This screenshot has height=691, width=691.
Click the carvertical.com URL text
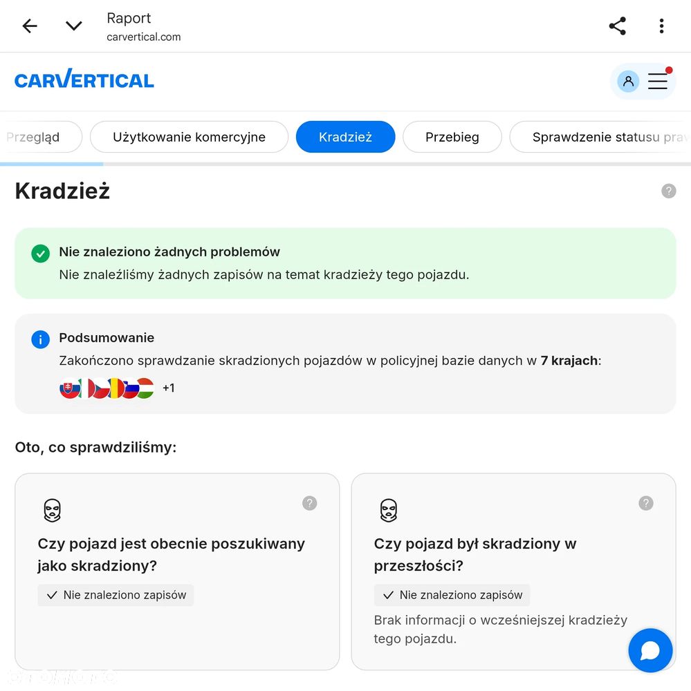pyautogui.click(x=143, y=37)
